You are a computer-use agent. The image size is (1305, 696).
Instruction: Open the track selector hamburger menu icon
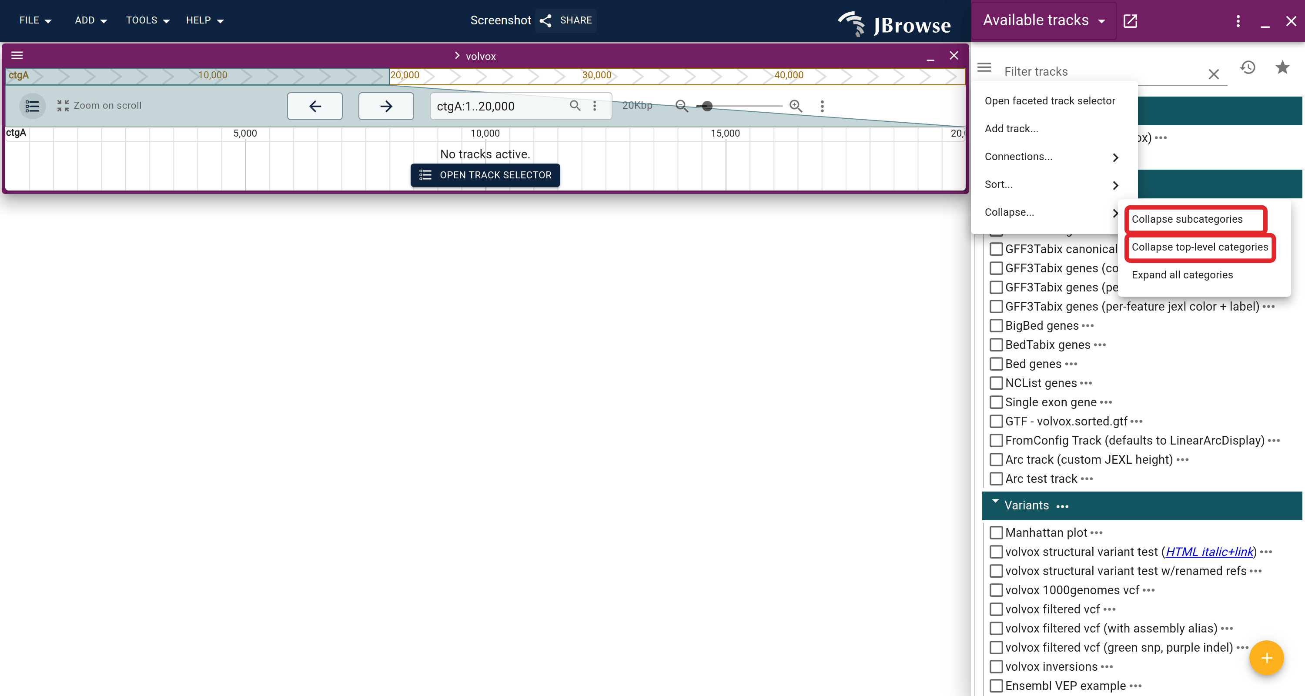coord(984,67)
